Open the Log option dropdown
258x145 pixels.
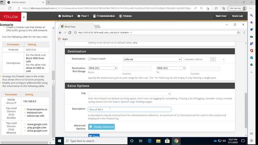(129, 93)
